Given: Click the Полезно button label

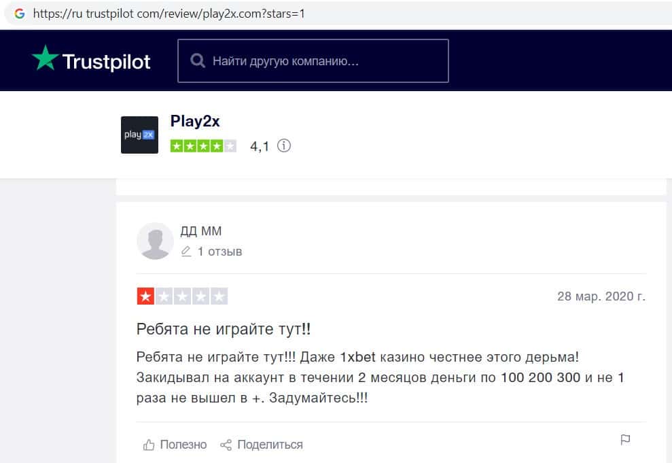Looking at the screenshot, I should [183, 445].
